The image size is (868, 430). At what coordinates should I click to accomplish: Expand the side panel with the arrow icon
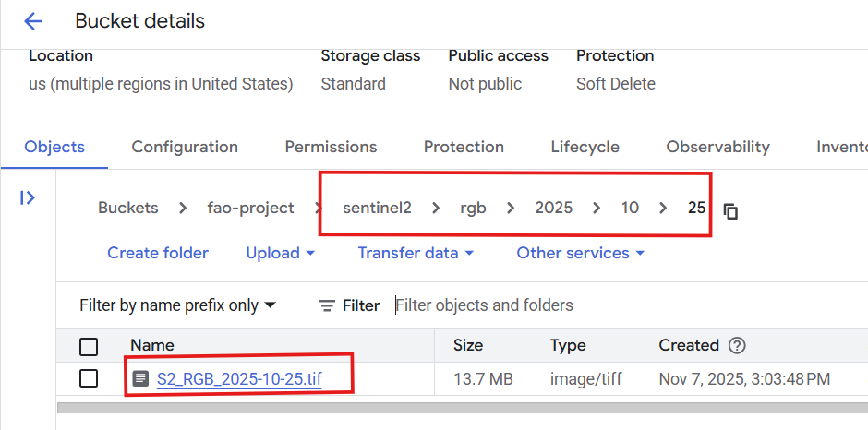[x=28, y=197]
